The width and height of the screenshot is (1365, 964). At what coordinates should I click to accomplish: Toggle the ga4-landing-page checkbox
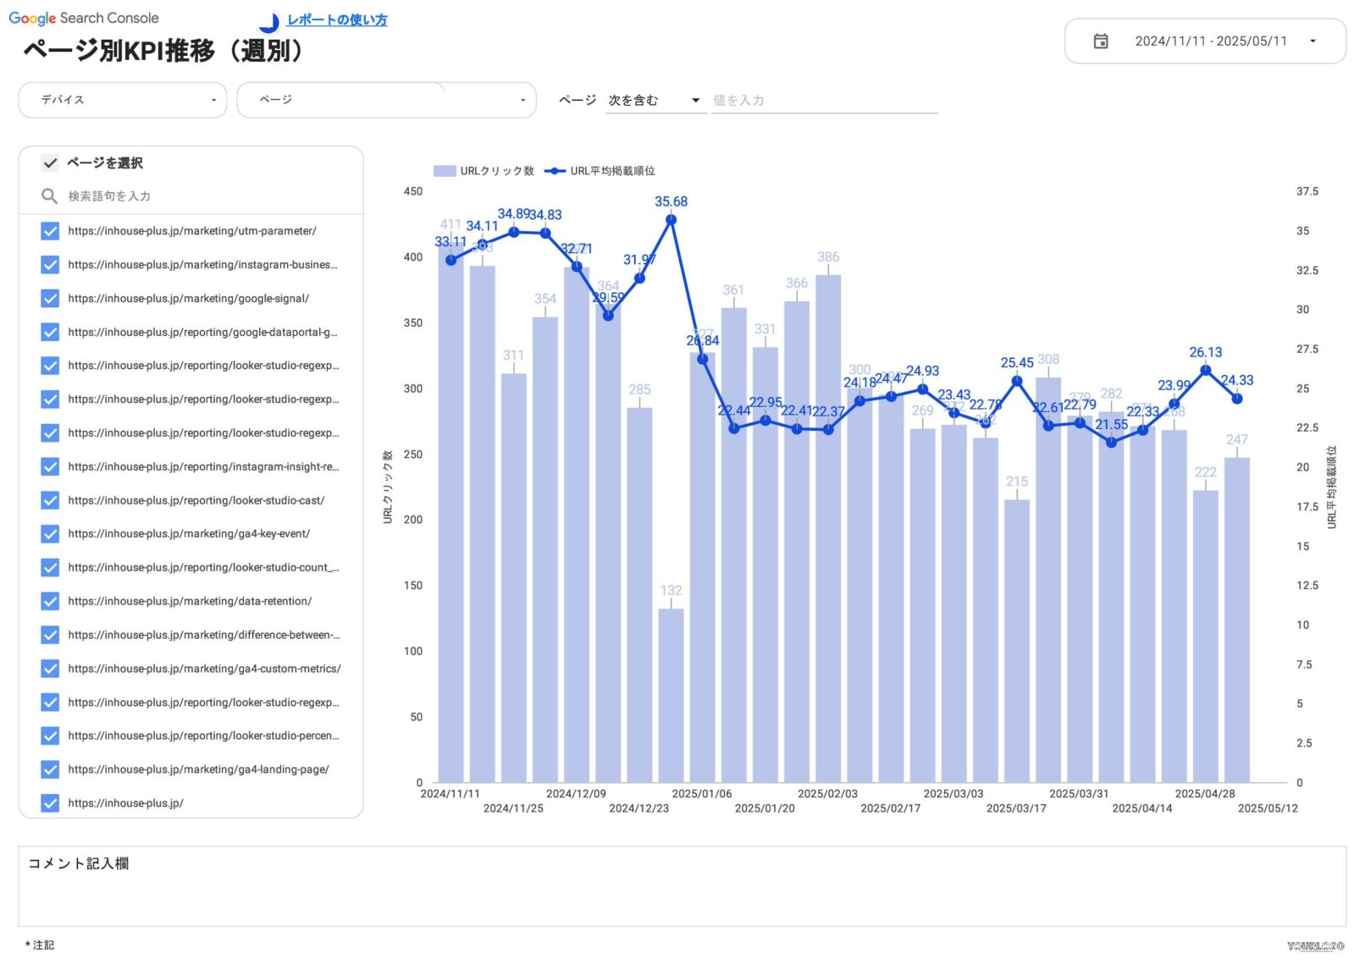pyautogui.click(x=50, y=769)
